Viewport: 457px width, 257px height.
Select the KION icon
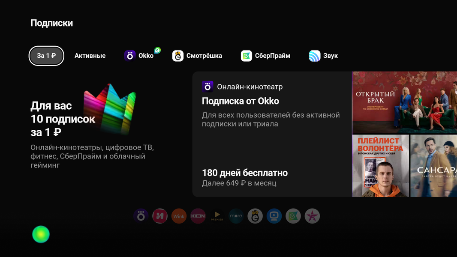point(198,216)
